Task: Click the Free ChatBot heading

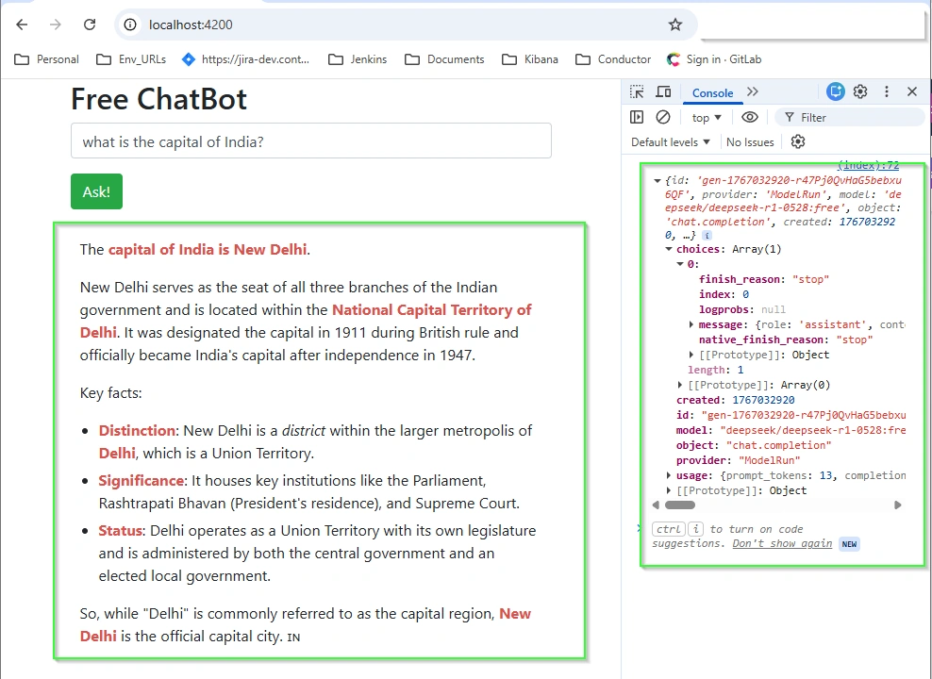Action: click(158, 99)
